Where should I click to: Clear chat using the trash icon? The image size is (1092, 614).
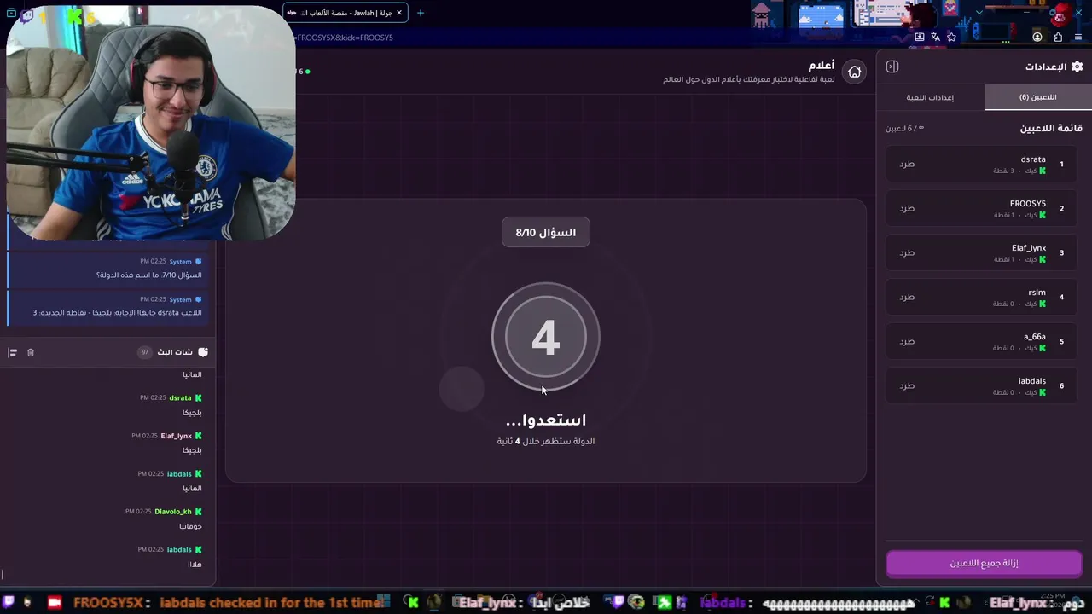coord(31,352)
